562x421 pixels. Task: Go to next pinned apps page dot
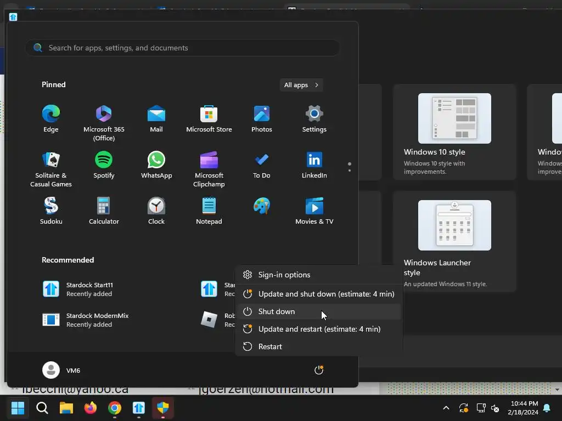pos(350,170)
